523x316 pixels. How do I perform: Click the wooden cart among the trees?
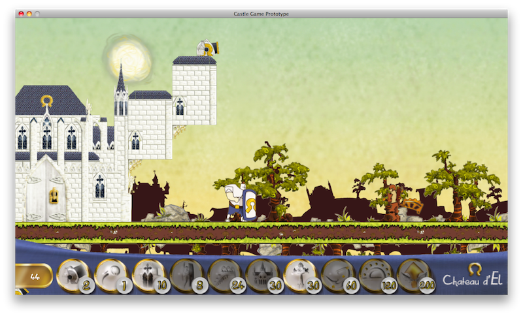(x=411, y=205)
